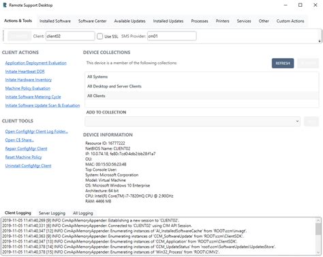Click the RAM: 4466 MB line
The height and width of the screenshot is (257, 323).
(x=98, y=201)
